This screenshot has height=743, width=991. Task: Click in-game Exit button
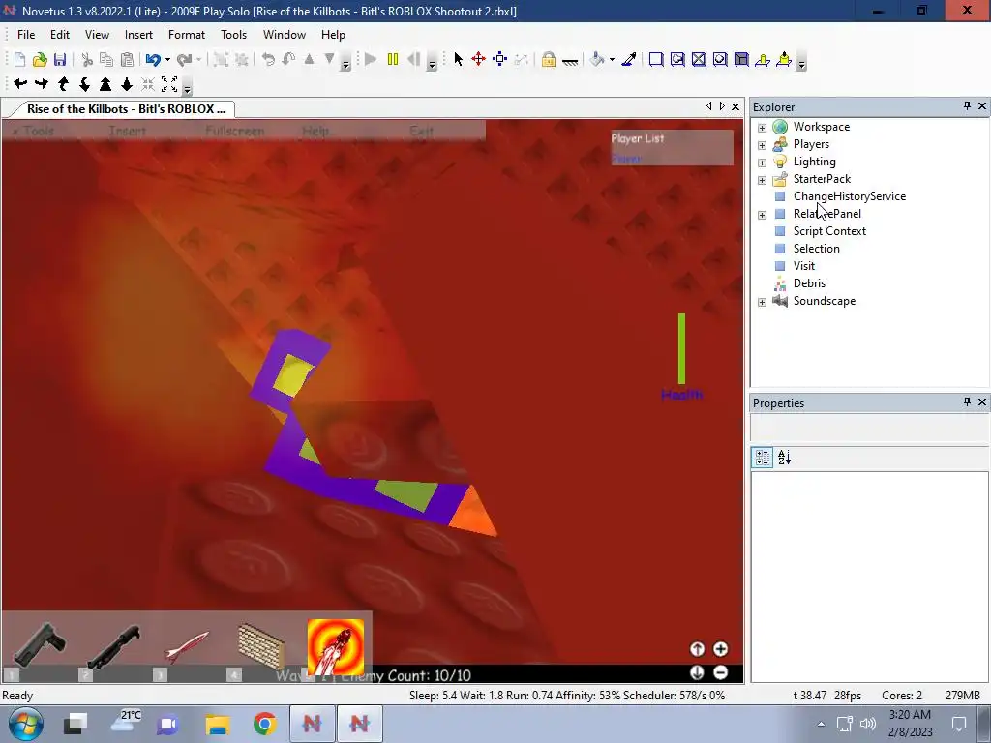tap(422, 131)
